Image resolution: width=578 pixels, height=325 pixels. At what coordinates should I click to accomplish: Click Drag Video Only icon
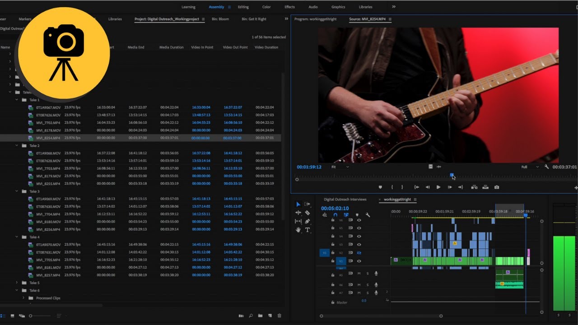pos(430,167)
